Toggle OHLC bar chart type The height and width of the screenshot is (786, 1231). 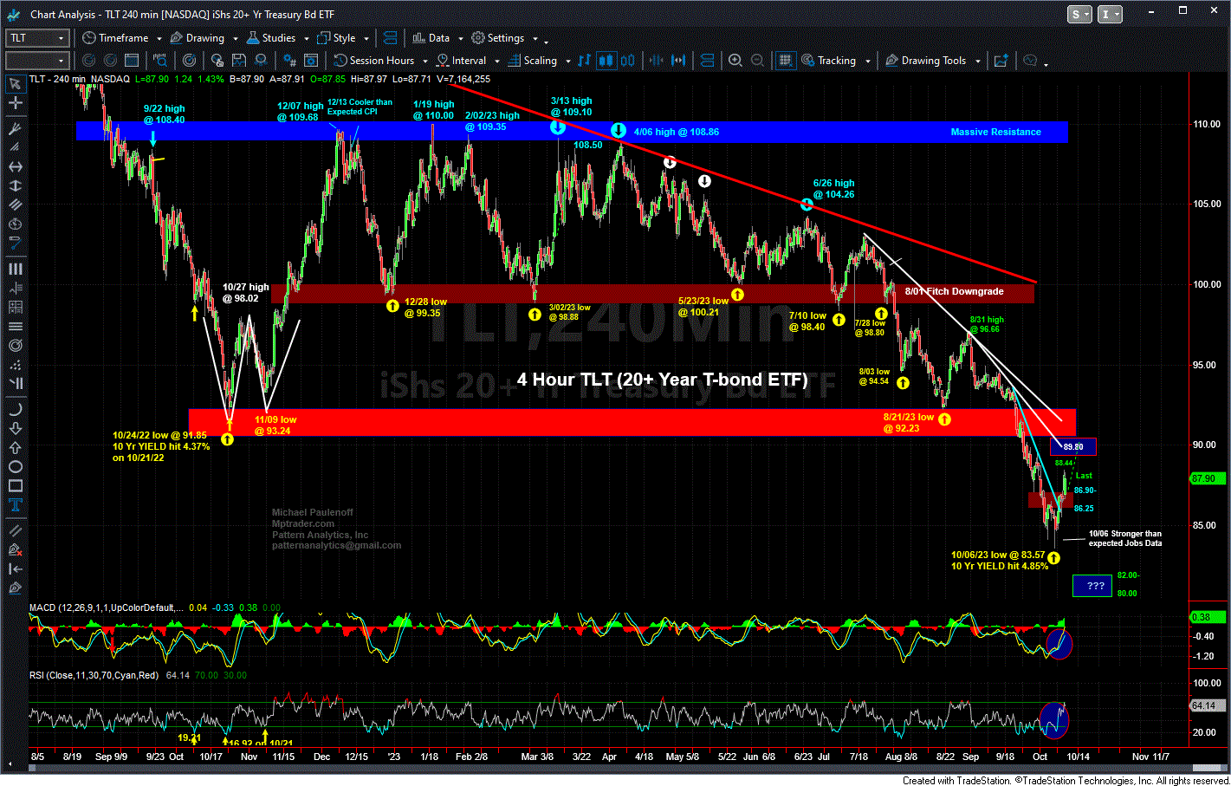pos(585,61)
